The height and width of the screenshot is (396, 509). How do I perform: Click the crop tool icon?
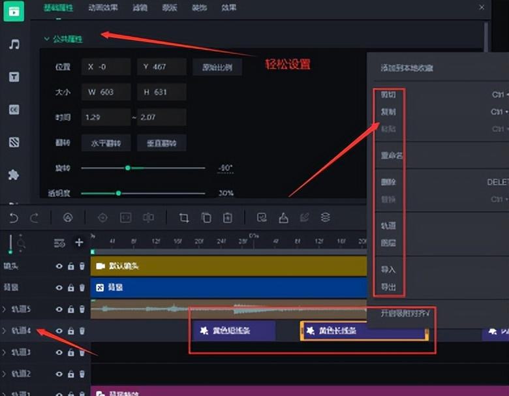pyautogui.click(x=184, y=217)
